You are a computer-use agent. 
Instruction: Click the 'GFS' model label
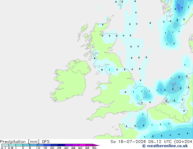click(46, 142)
